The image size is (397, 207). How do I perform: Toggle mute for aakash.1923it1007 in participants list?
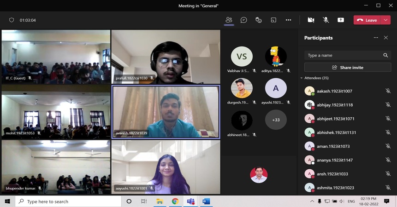[388, 92]
